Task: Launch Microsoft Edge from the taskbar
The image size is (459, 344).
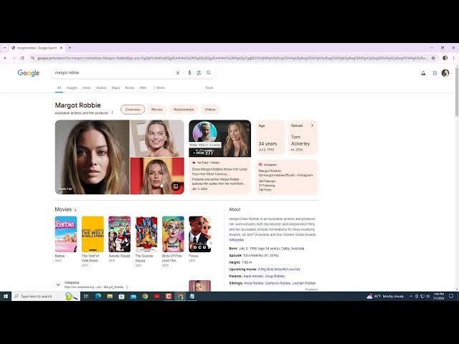Action: (98, 296)
